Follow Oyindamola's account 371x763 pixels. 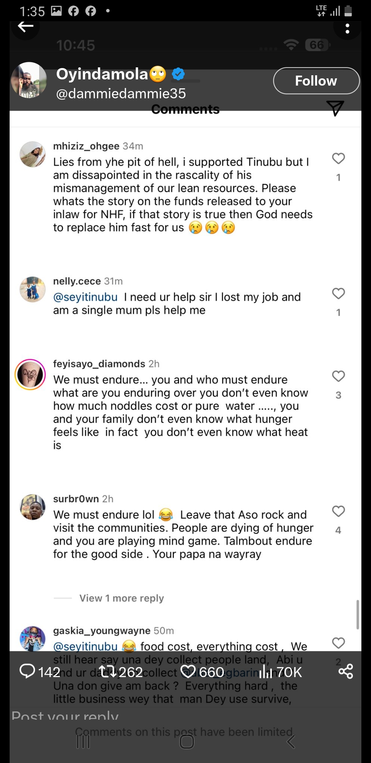316,81
